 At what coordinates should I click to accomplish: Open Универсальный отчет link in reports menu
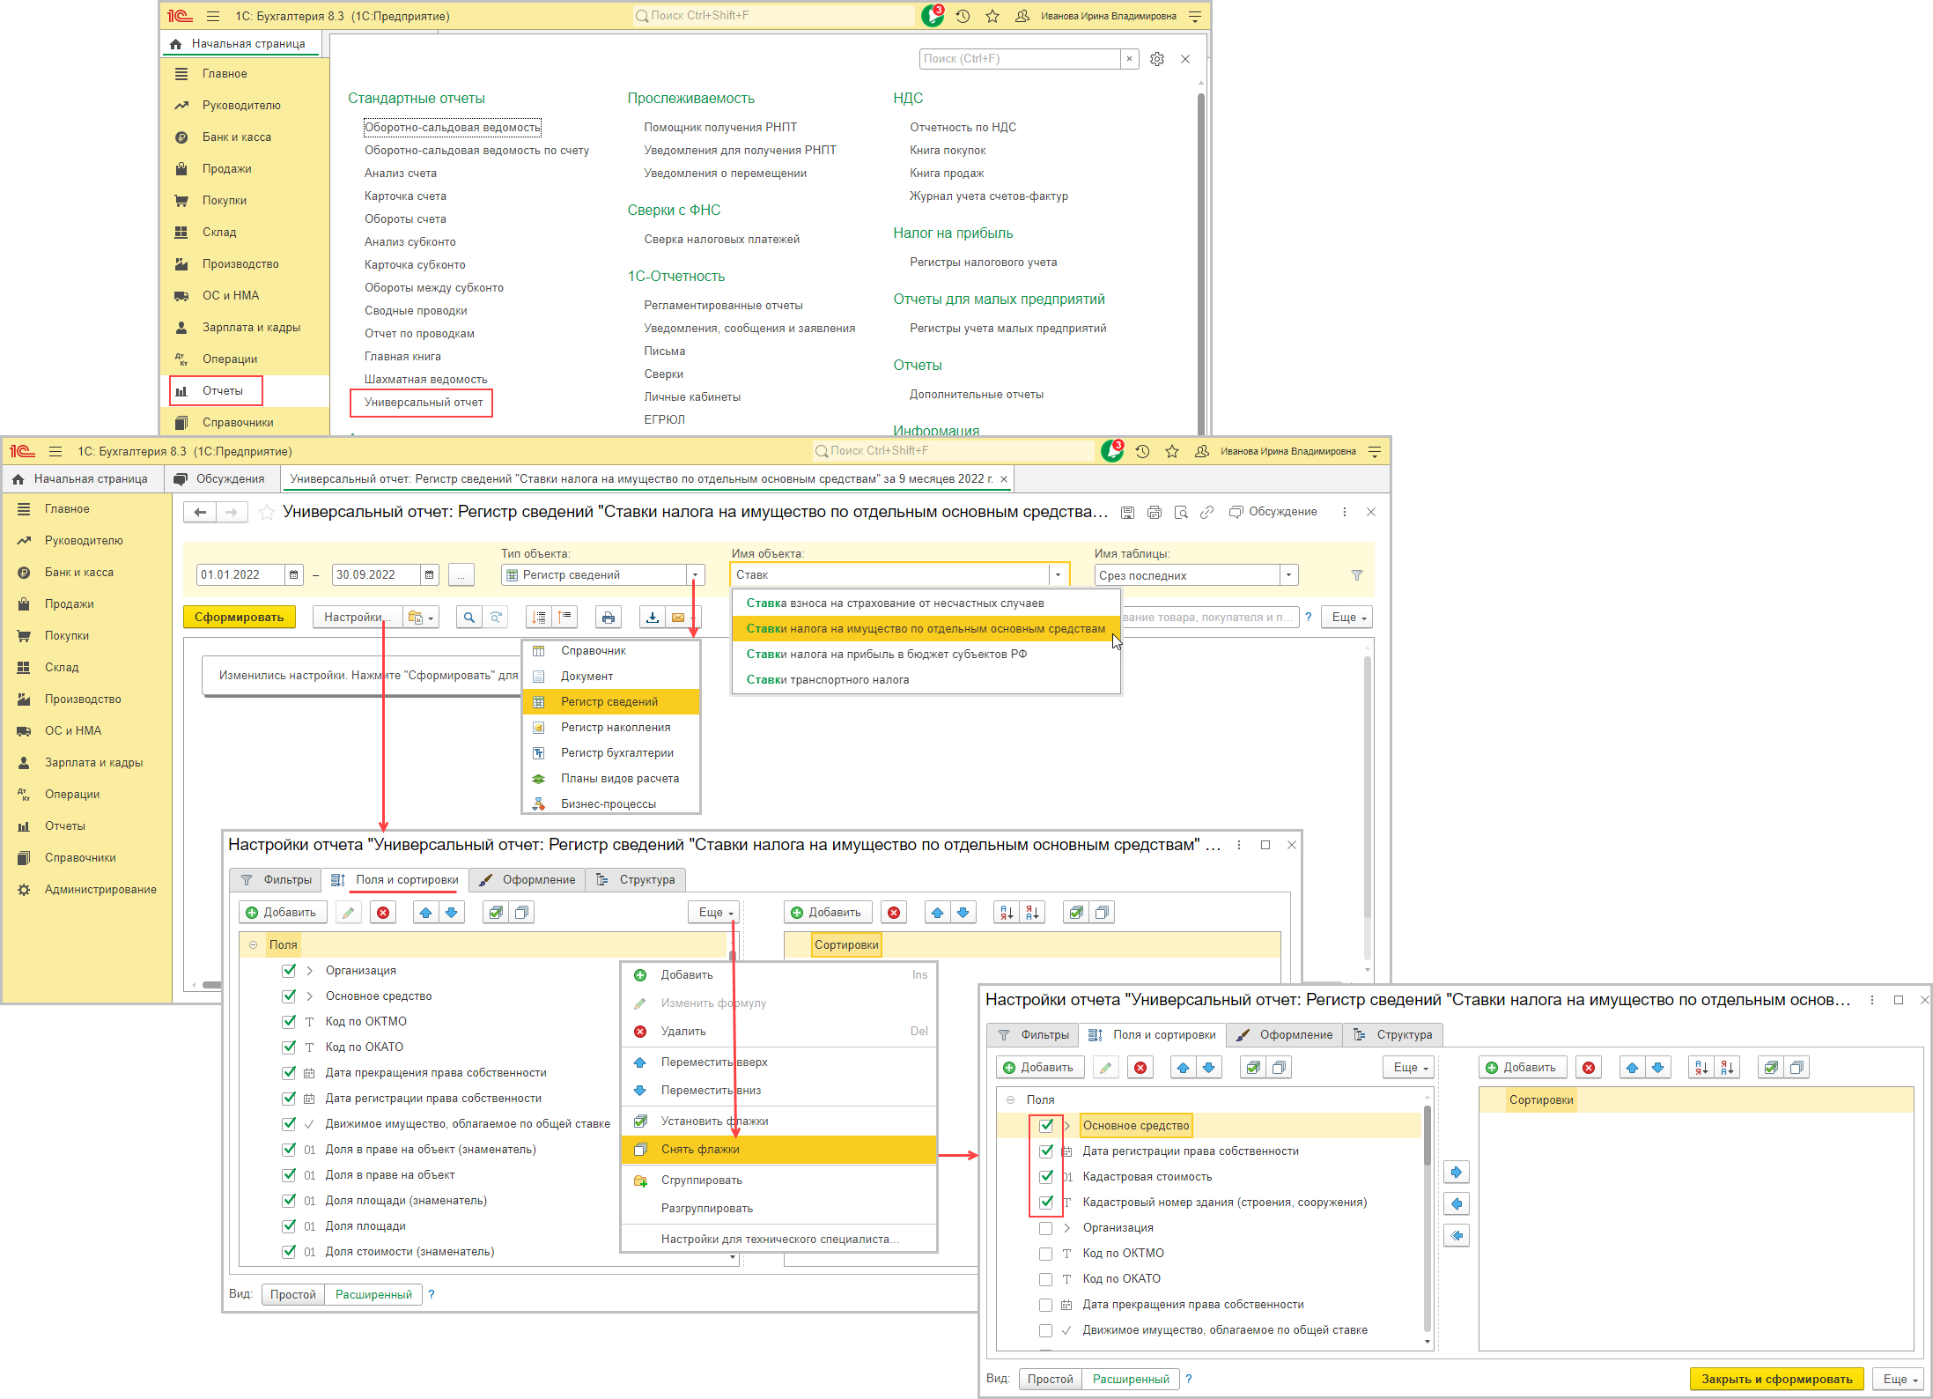coord(424,403)
